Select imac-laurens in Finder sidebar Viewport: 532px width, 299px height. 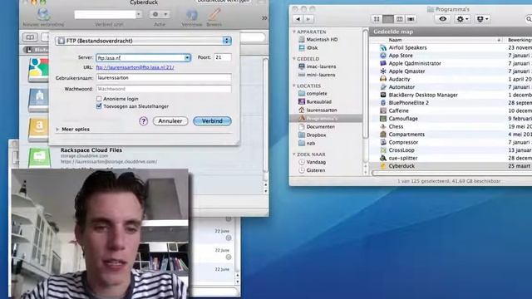(x=321, y=66)
